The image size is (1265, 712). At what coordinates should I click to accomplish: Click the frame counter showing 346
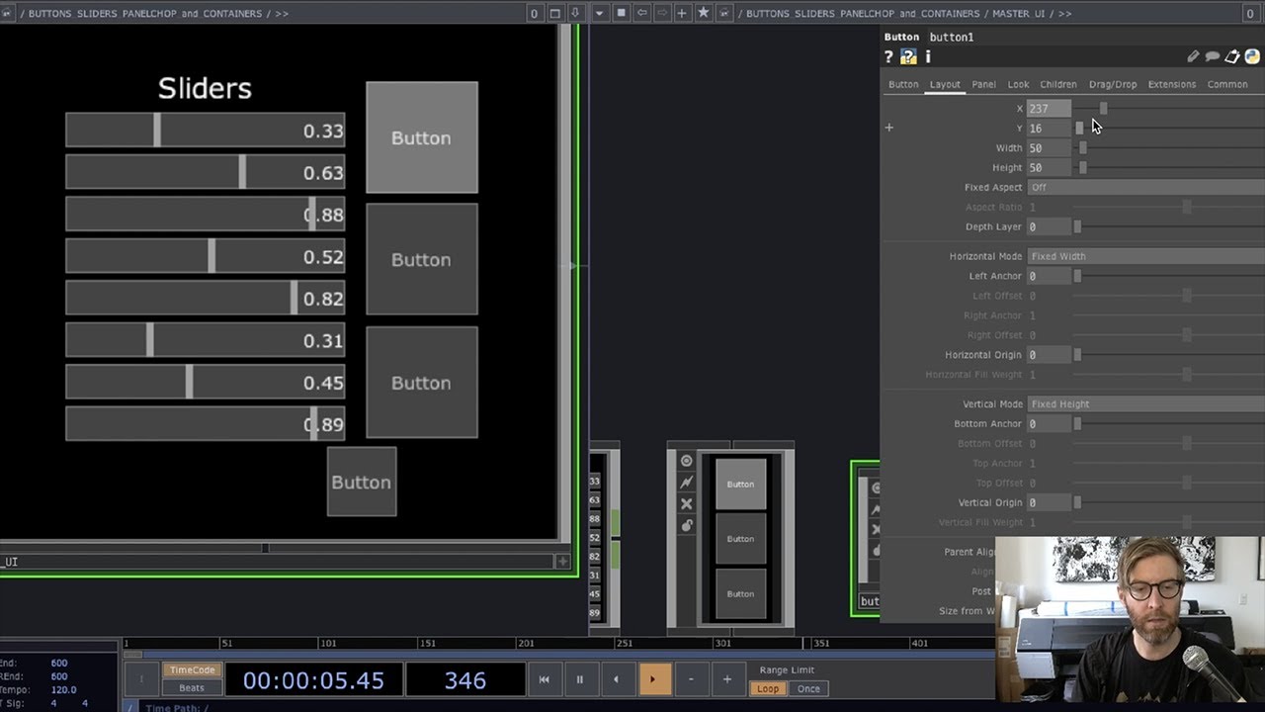[465, 680]
